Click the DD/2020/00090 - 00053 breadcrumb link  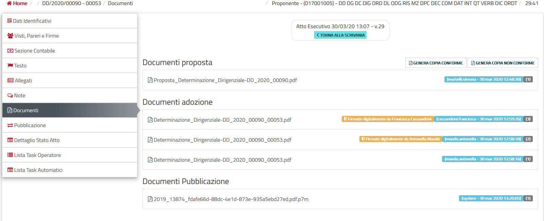click(71, 3)
